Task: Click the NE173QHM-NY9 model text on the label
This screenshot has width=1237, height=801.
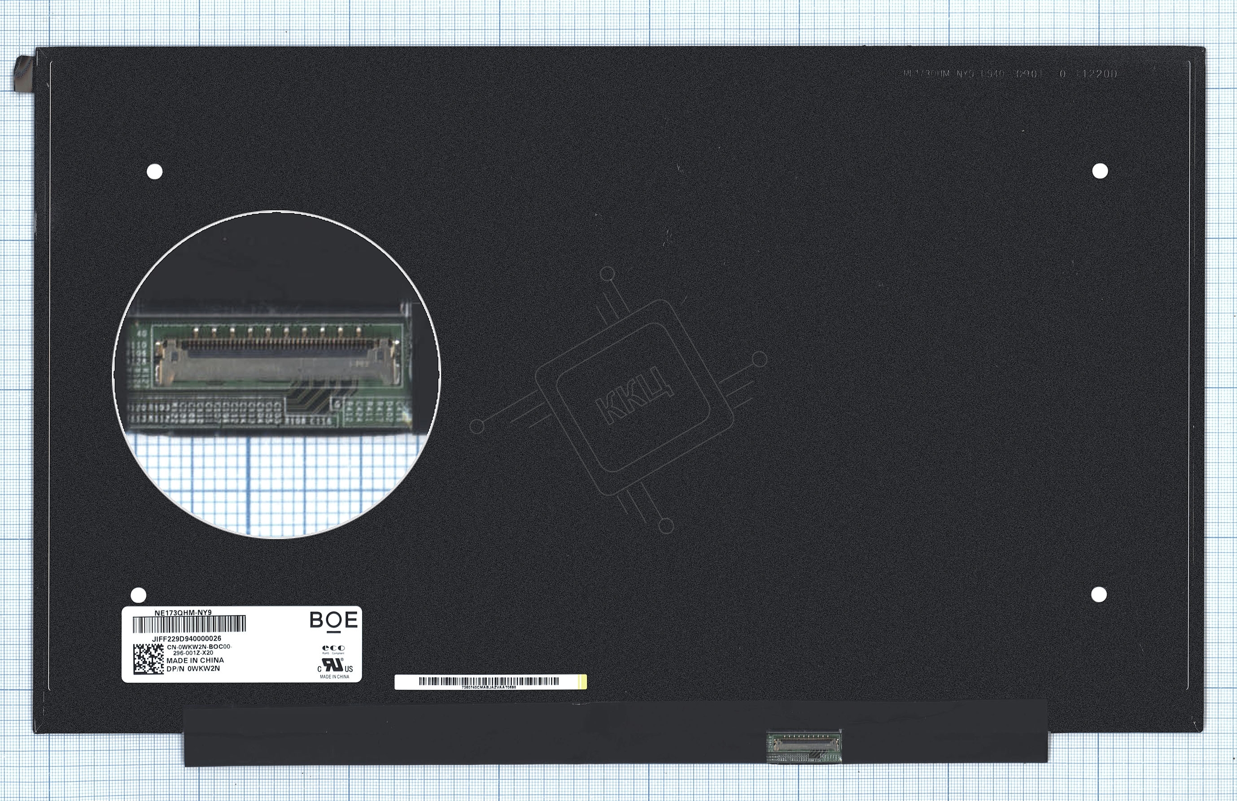Action: [x=183, y=613]
